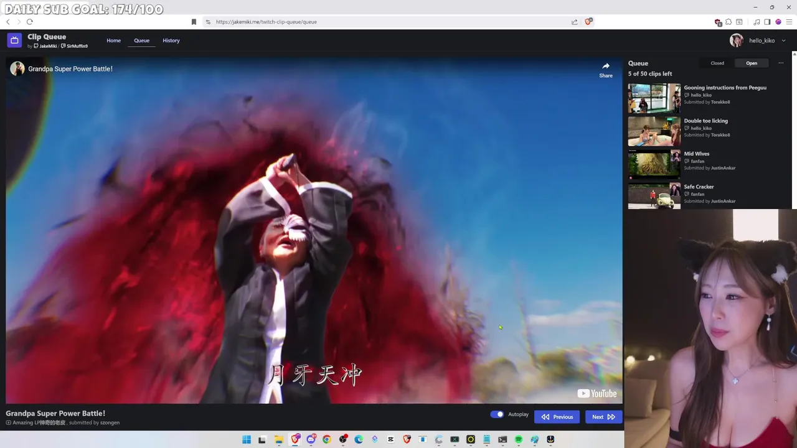Open the Windows Start menu

click(x=247, y=439)
